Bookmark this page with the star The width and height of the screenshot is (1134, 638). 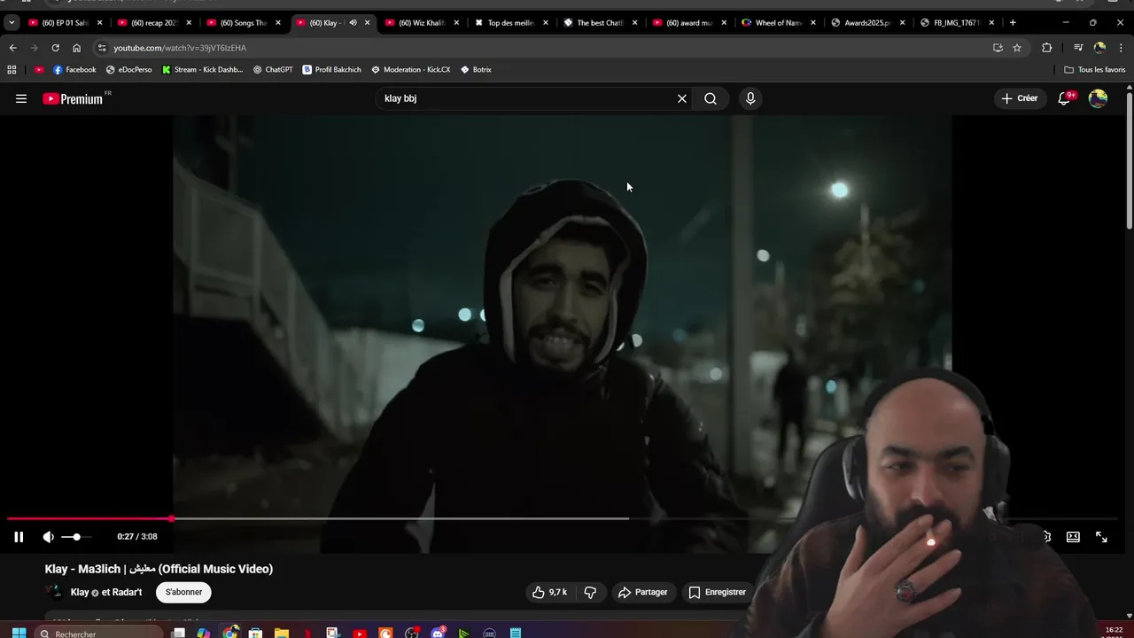pyautogui.click(x=1017, y=48)
